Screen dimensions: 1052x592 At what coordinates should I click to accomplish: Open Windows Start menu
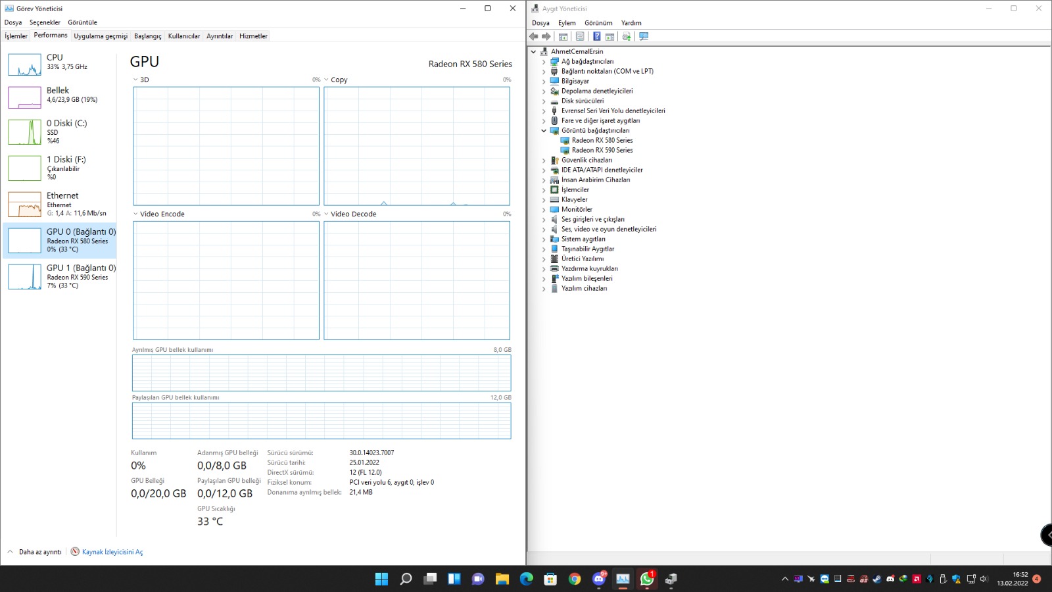(381, 579)
